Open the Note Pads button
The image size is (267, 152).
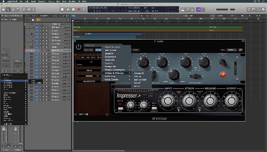pos(253,9)
